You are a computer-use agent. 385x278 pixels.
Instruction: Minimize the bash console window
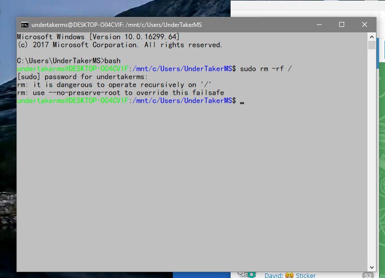click(319, 24)
